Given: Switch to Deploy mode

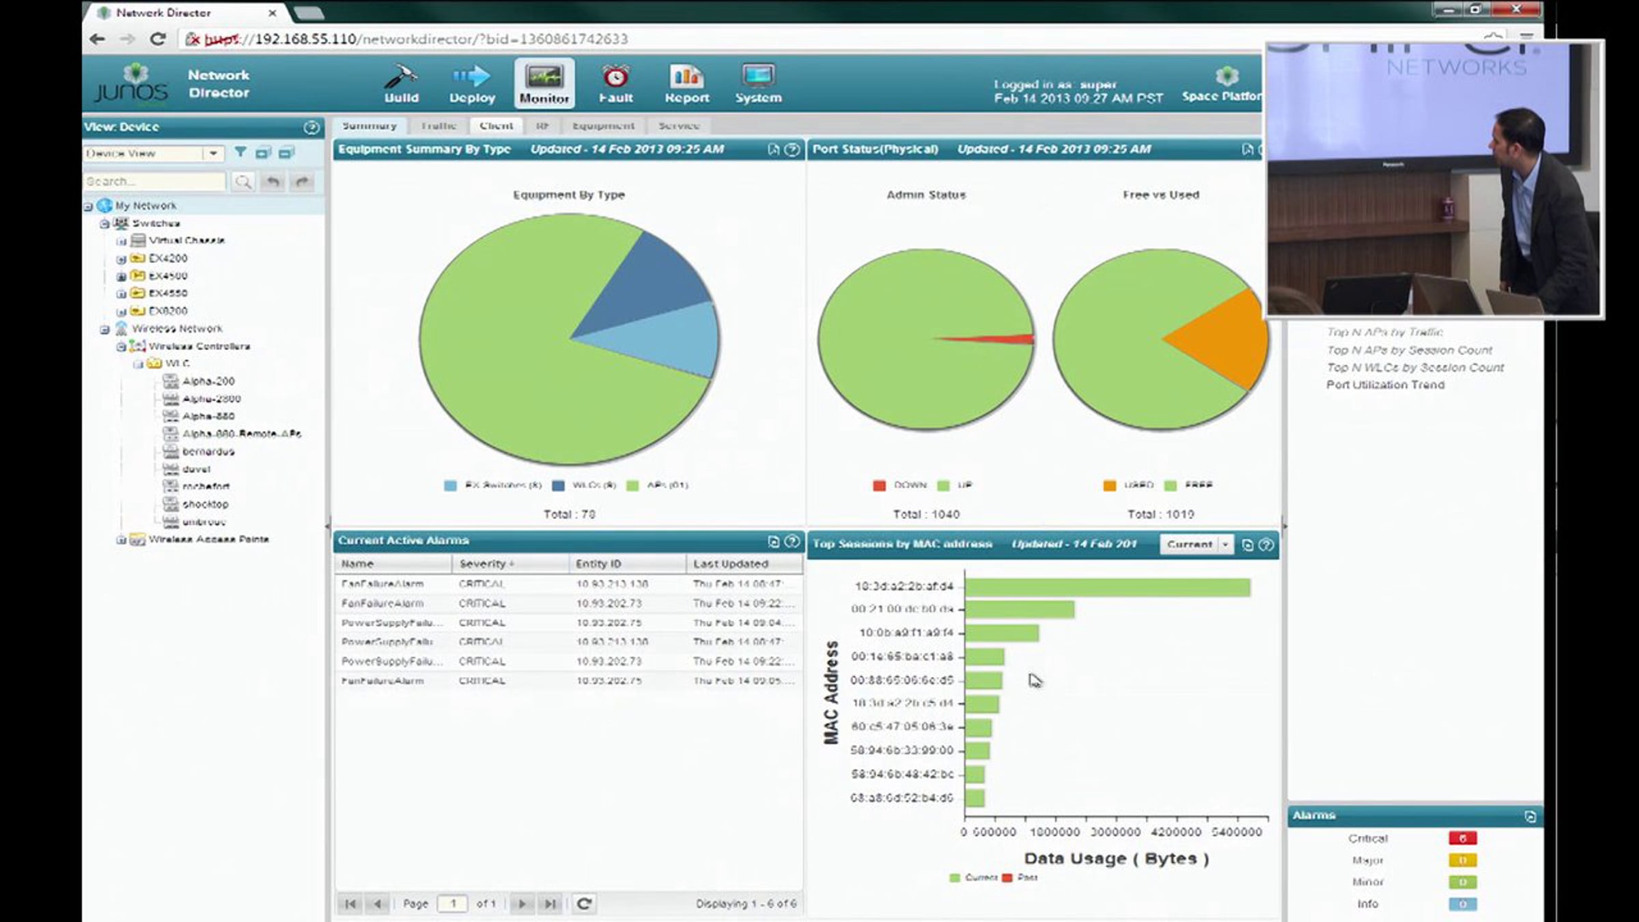Looking at the screenshot, I should coord(472,83).
